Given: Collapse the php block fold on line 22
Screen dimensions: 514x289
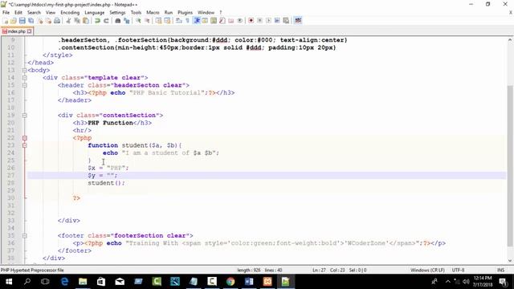Looking at the screenshot, I should coord(25,138).
